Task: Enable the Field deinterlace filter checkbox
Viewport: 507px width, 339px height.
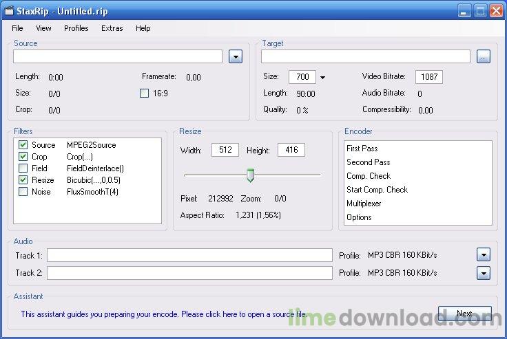Action: pos(23,168)
